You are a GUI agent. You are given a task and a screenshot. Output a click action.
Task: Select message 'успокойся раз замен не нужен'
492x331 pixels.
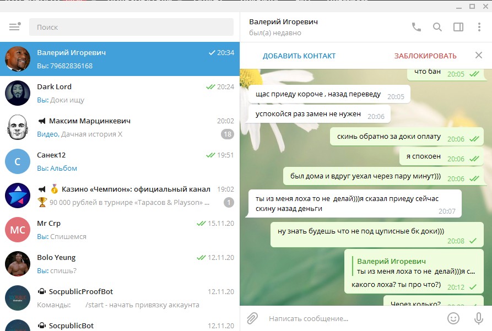(320, 113)
